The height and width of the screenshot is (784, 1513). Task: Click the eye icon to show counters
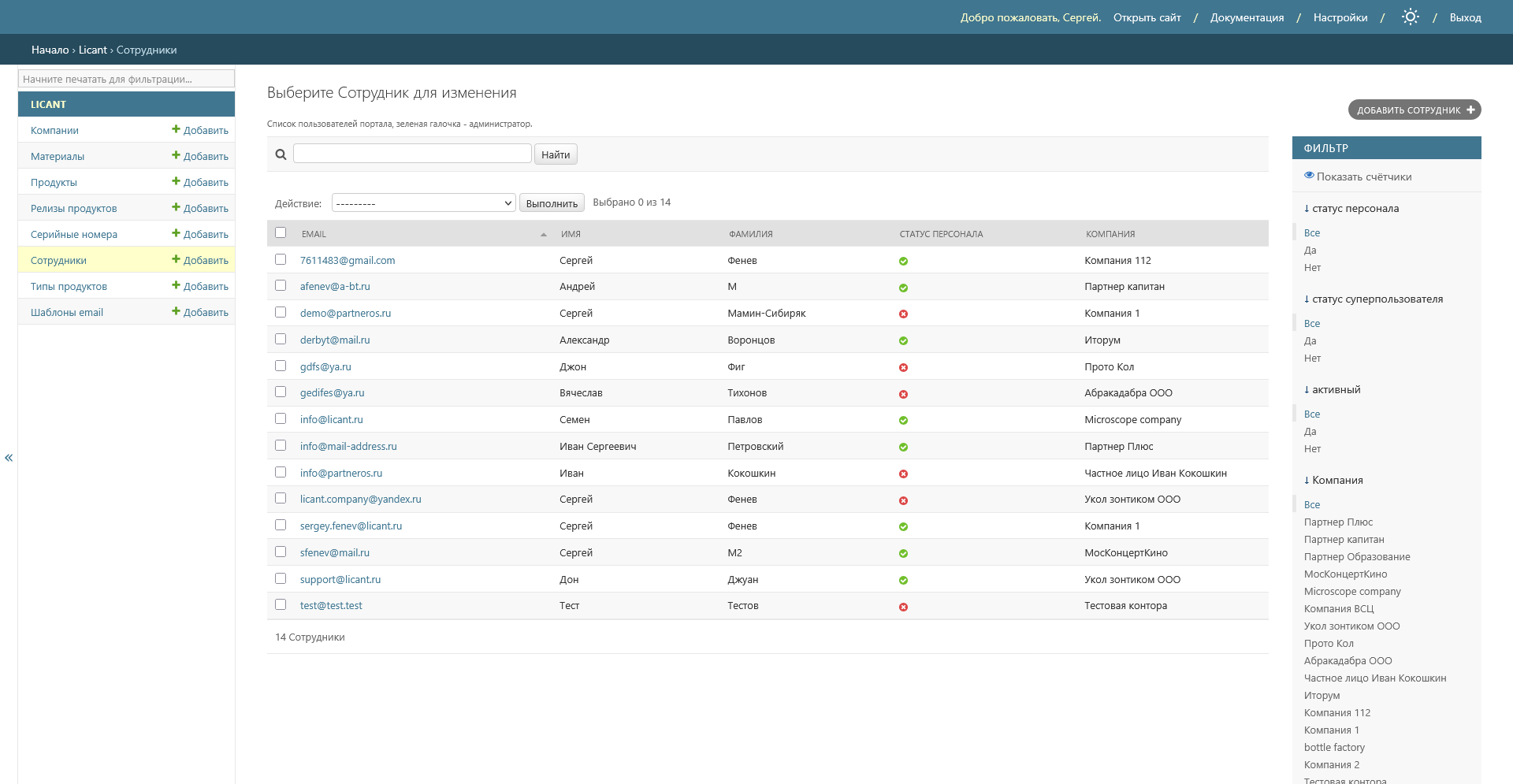(x=1309, y=176)
